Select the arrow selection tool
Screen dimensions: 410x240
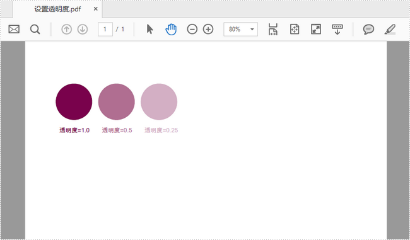pos(150,29)
